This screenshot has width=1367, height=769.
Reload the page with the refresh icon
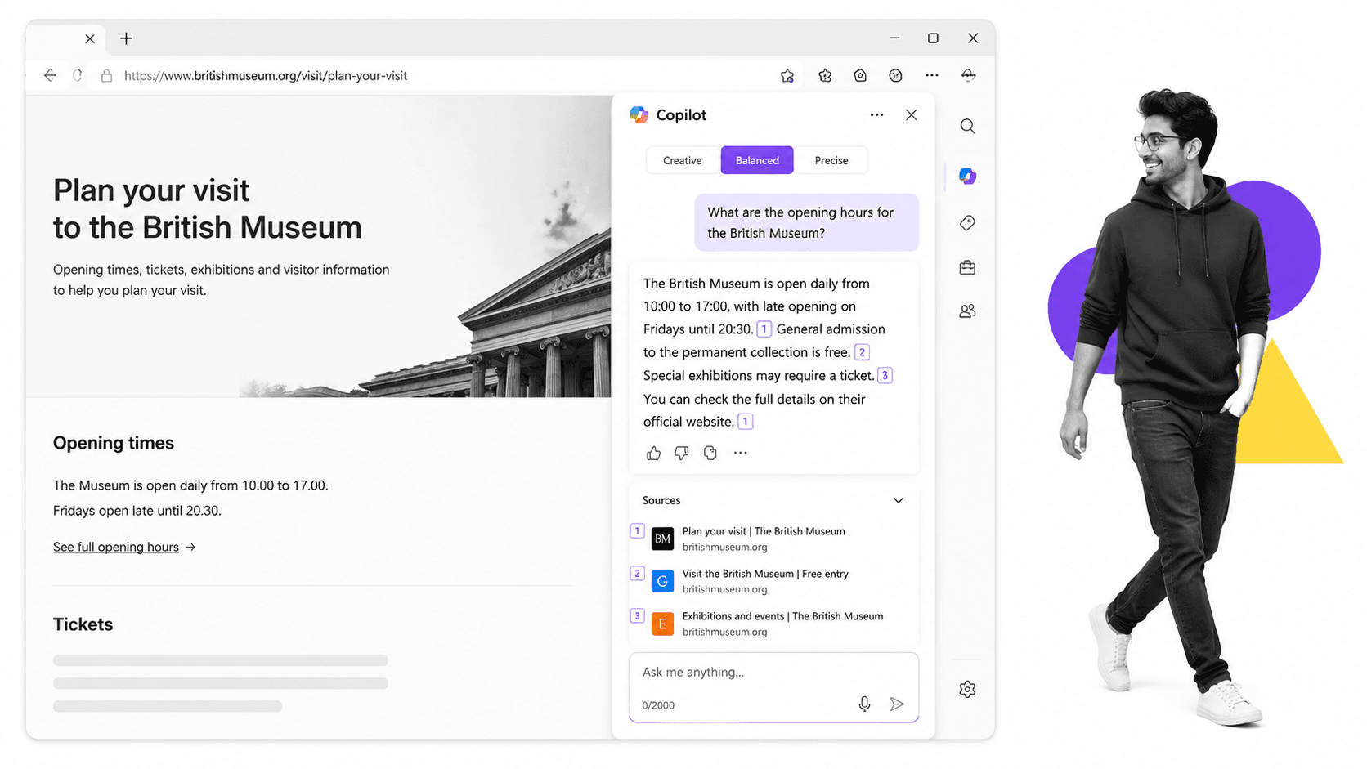click(78, 75)
